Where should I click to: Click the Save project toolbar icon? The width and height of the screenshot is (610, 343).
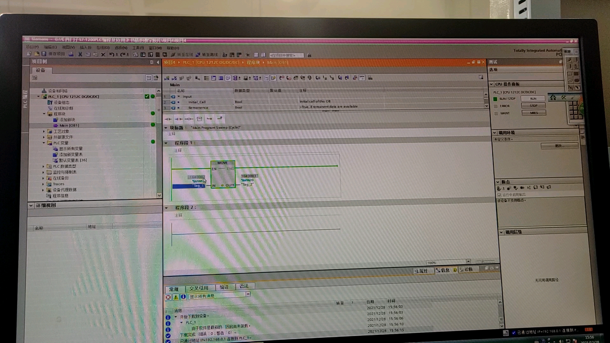pos(44,54)
